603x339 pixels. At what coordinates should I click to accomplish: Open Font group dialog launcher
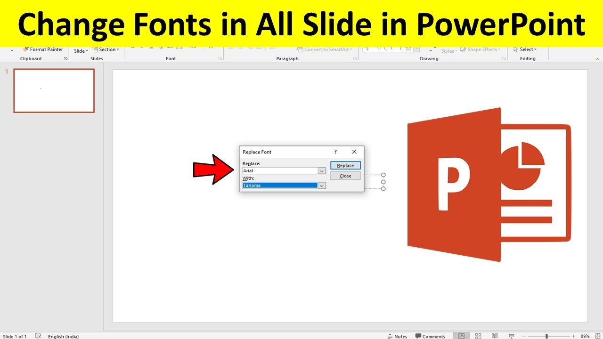220,59
